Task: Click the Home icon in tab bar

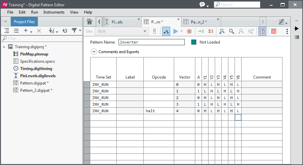Action: point(90,21)
